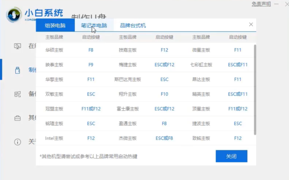Select the 华硕主板 table cell
The width and height of the screenshot is (289, 180).
54,50
